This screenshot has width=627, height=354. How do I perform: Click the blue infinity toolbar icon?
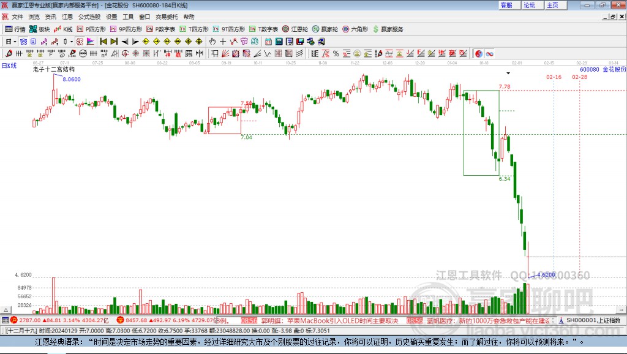[489, 54]
